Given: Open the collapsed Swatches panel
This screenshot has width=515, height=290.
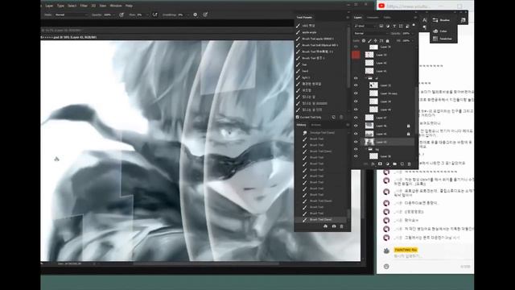Looking at the screenshot, I should 443,39.
